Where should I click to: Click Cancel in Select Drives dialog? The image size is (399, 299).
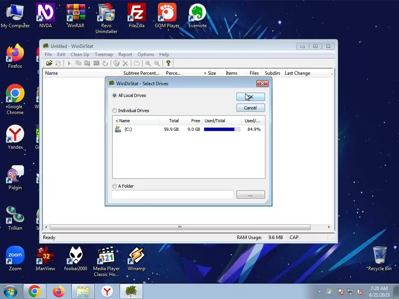click(251, 108)
